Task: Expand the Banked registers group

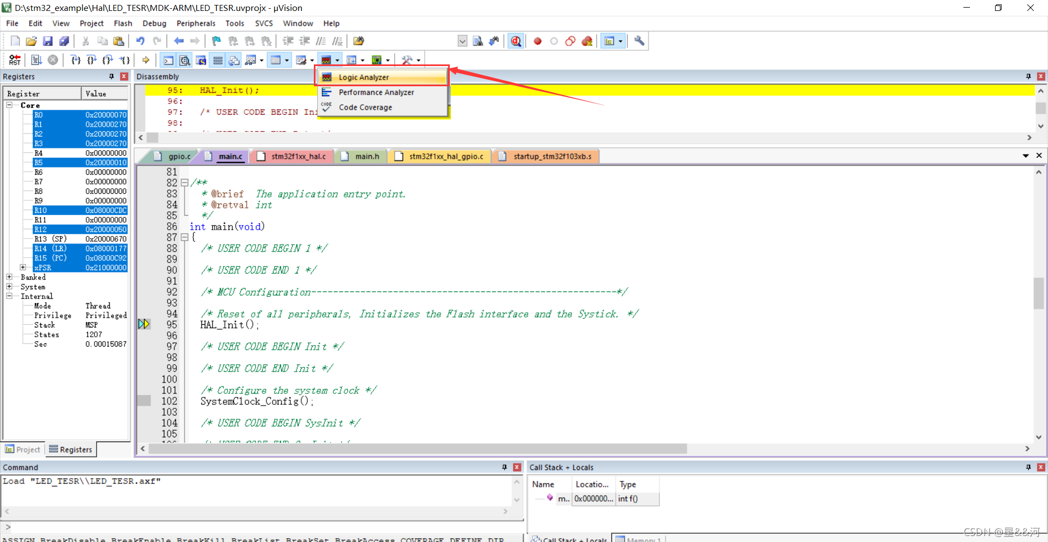Action: pyautogui.click(x=9, y=277)
